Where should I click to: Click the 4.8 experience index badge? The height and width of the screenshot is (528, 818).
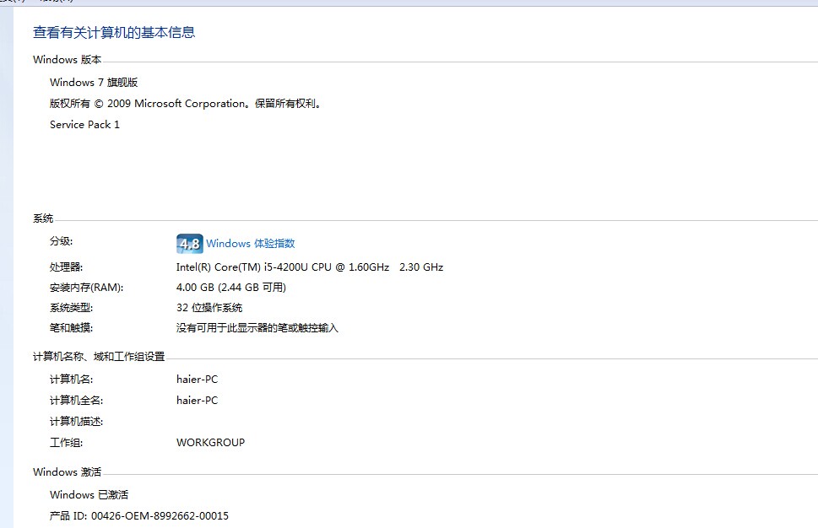(x=189, y=244)
